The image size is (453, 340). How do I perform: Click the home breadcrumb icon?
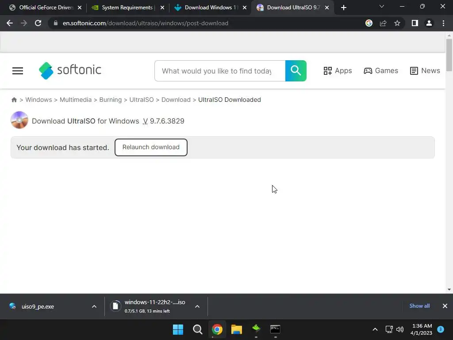[x=14, y=100]
